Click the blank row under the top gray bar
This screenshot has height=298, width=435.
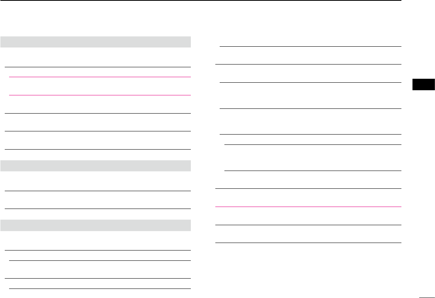tap(96, 57)
